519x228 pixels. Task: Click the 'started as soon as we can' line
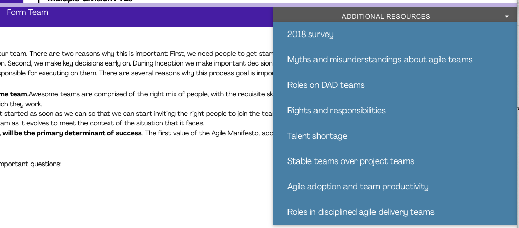(136, 114)
